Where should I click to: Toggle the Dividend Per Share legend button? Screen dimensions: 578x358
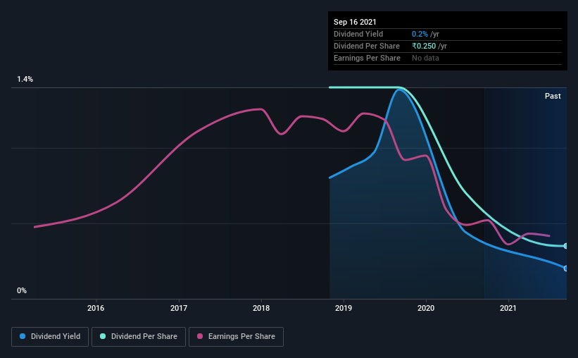[139, 337]
